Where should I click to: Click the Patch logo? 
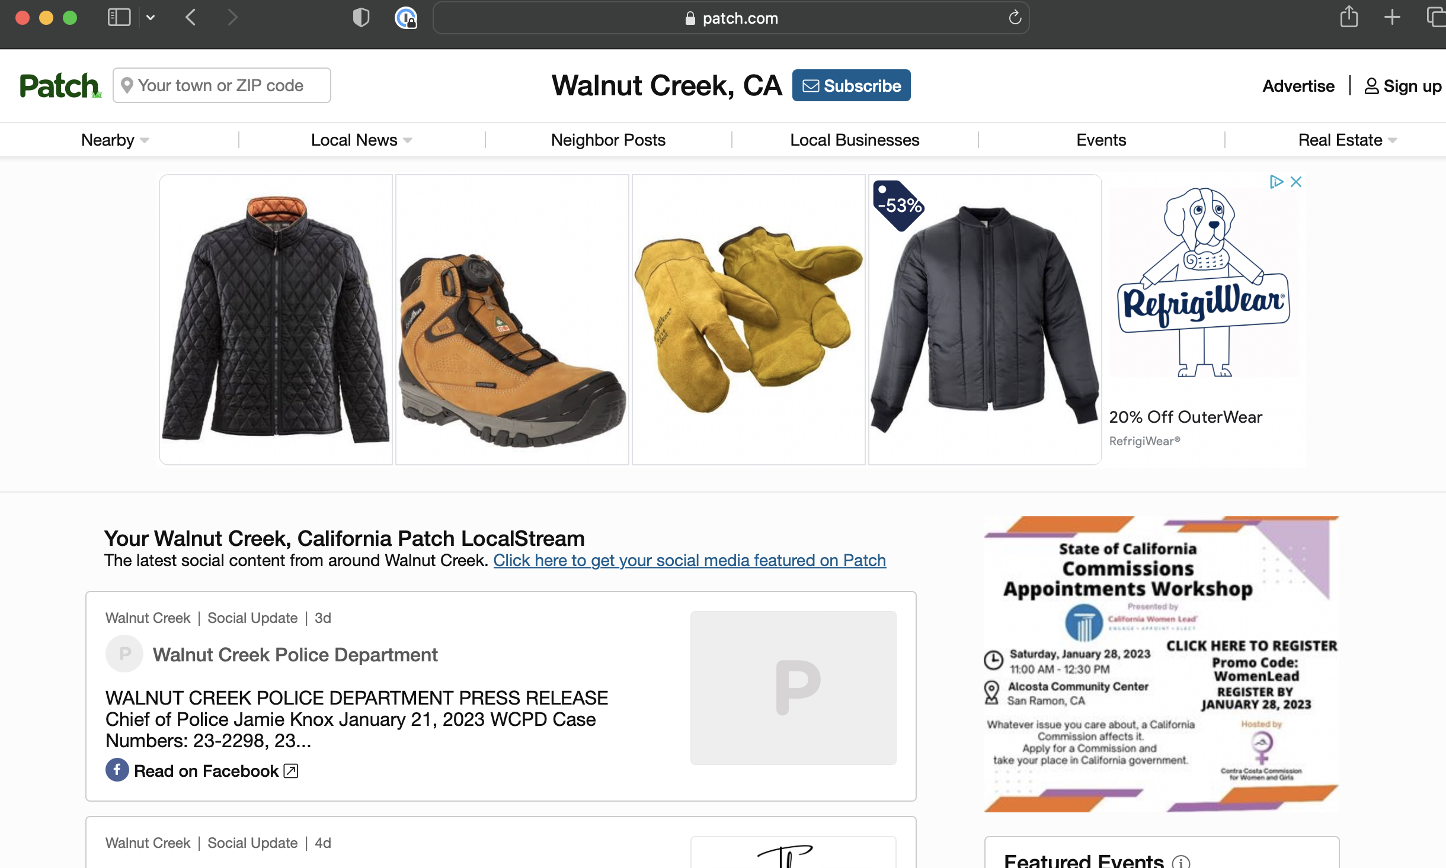60,86
